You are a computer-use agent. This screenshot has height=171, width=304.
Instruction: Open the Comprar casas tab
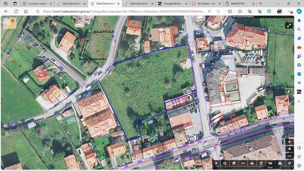(37, 3)
